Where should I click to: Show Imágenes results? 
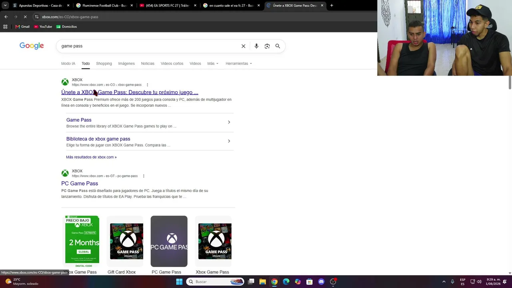[x=126, y=64]
